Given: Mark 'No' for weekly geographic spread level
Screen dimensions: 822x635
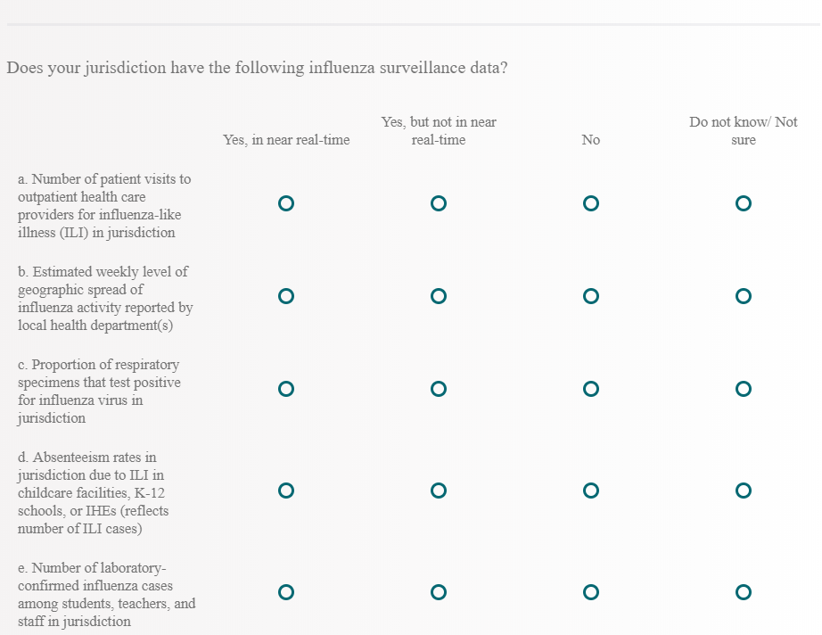Looking at the screenshot, I should [x=590, y=296].
